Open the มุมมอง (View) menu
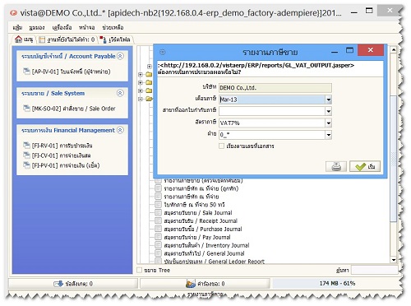 37,27
